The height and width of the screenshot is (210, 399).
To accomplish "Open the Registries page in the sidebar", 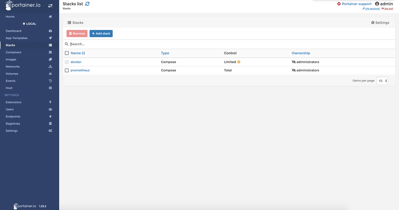I will click(13, 124).
